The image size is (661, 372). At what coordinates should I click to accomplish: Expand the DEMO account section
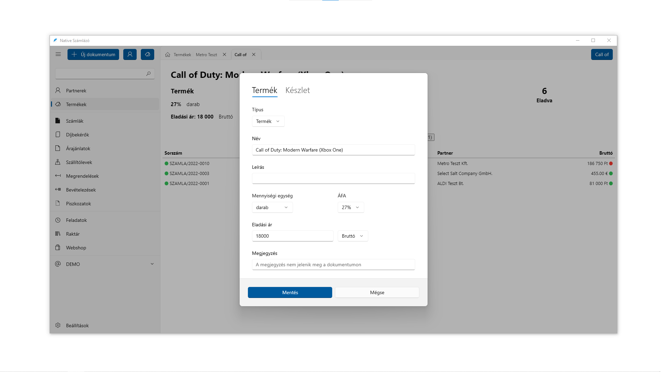(152, 264)
